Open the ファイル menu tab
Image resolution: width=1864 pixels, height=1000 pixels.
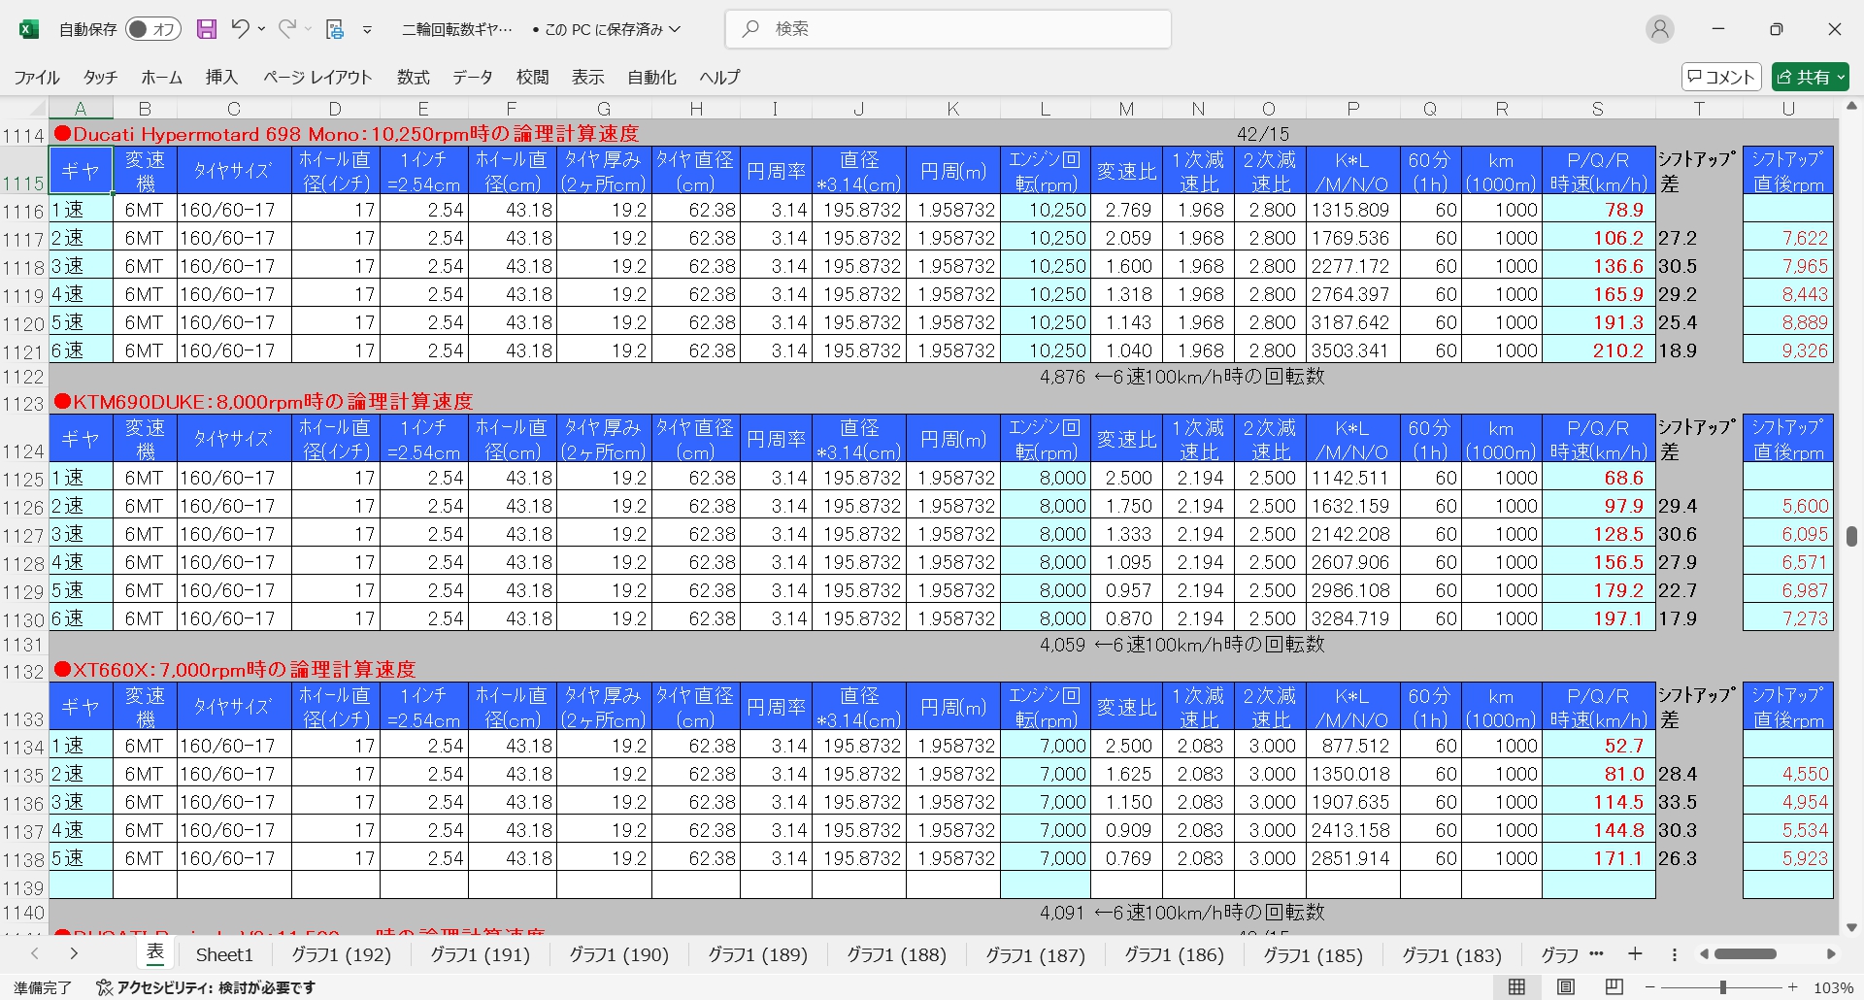(x=37, y=77)
